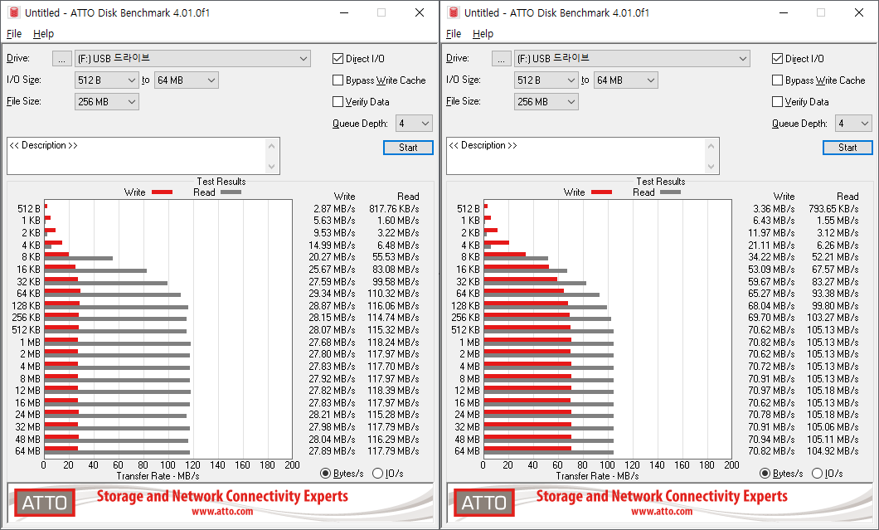Open File menu in the left window

point(14,34)
